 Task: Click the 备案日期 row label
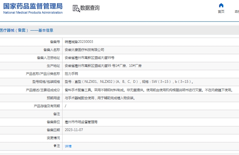[x=53, y=130]
